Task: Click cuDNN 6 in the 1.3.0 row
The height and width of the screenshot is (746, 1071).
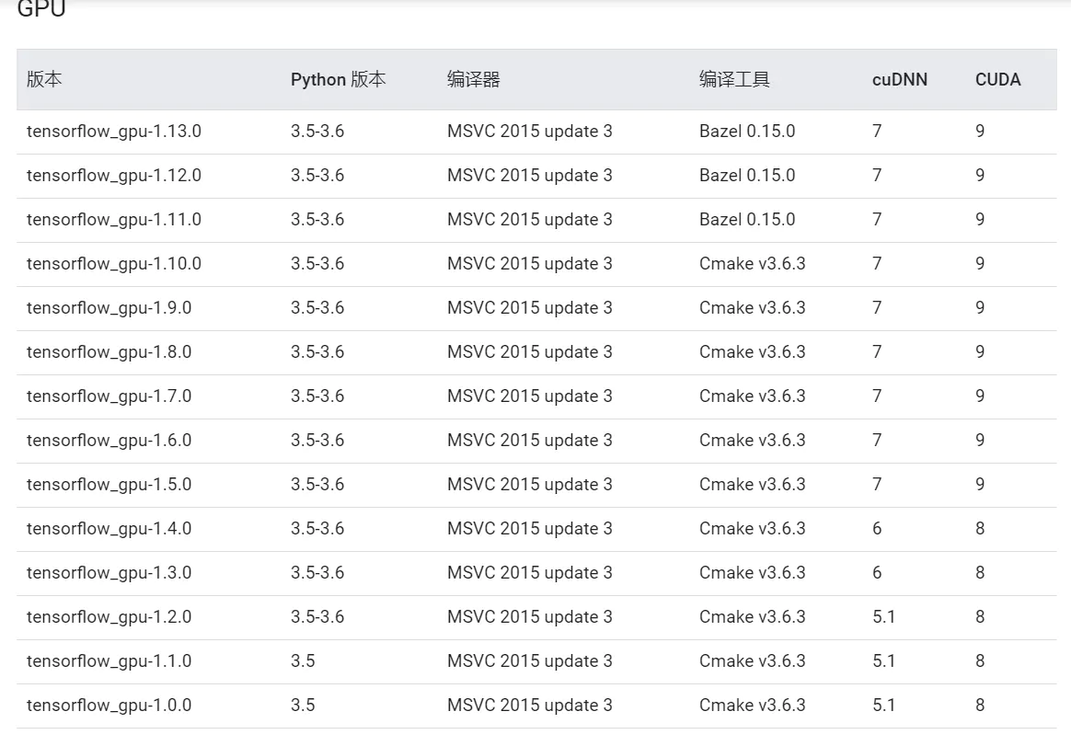Action: (877, 573)
